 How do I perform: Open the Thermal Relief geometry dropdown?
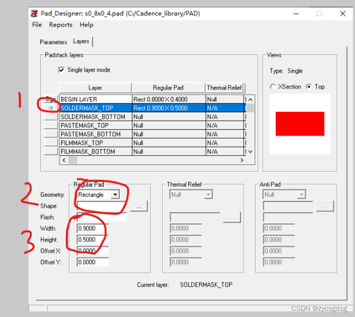[208, 194]
